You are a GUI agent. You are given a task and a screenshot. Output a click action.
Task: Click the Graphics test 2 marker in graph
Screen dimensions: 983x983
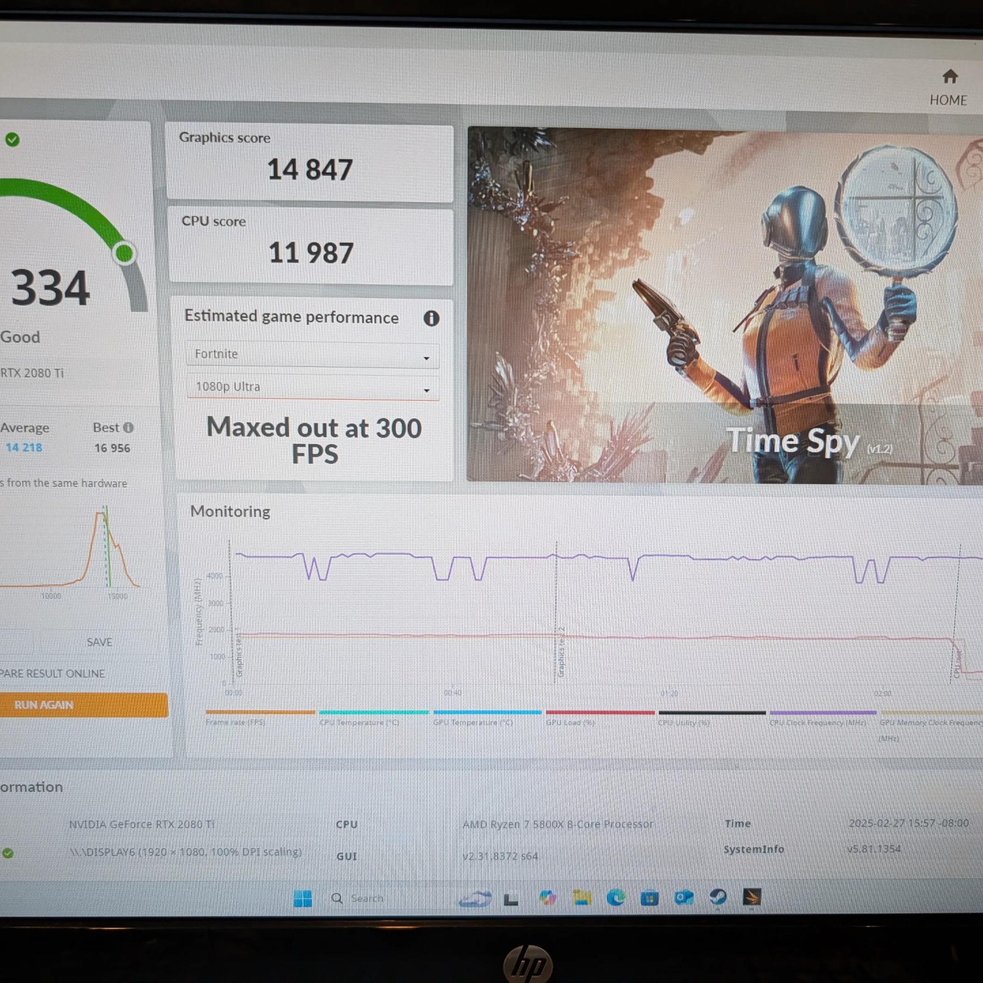[561, 651]
